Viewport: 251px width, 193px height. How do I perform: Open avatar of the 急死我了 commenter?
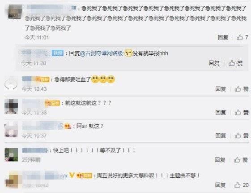click(15, 12)
